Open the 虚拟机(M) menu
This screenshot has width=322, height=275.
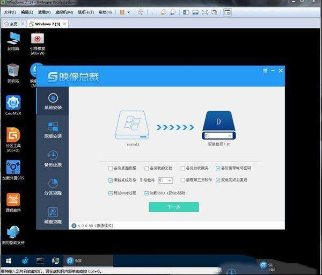(x=64, y=12)
